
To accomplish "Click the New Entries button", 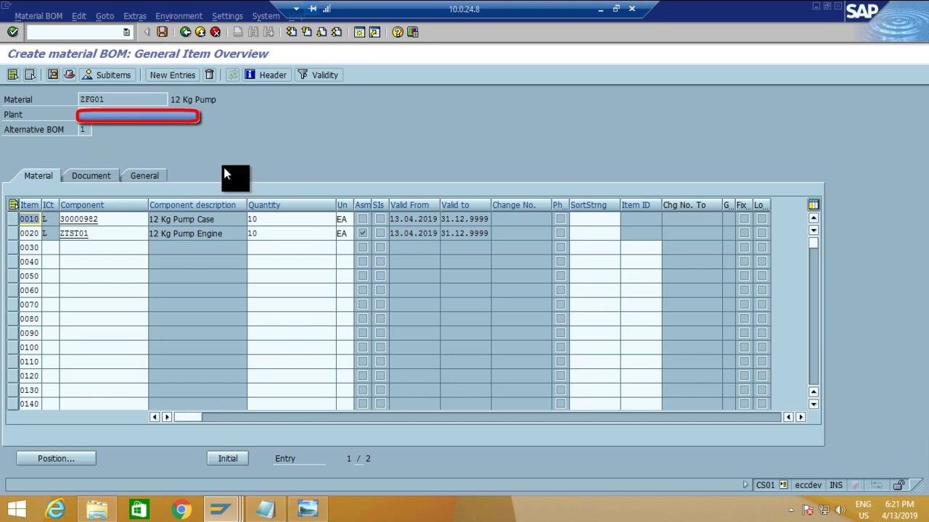I will click(172, 75).
